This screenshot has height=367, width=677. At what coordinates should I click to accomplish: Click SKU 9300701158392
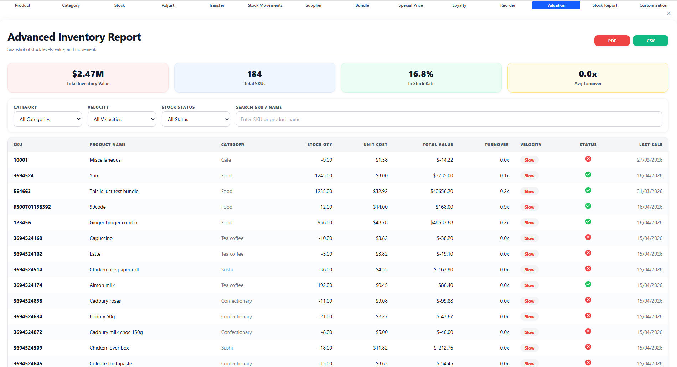tap(32, 207)
